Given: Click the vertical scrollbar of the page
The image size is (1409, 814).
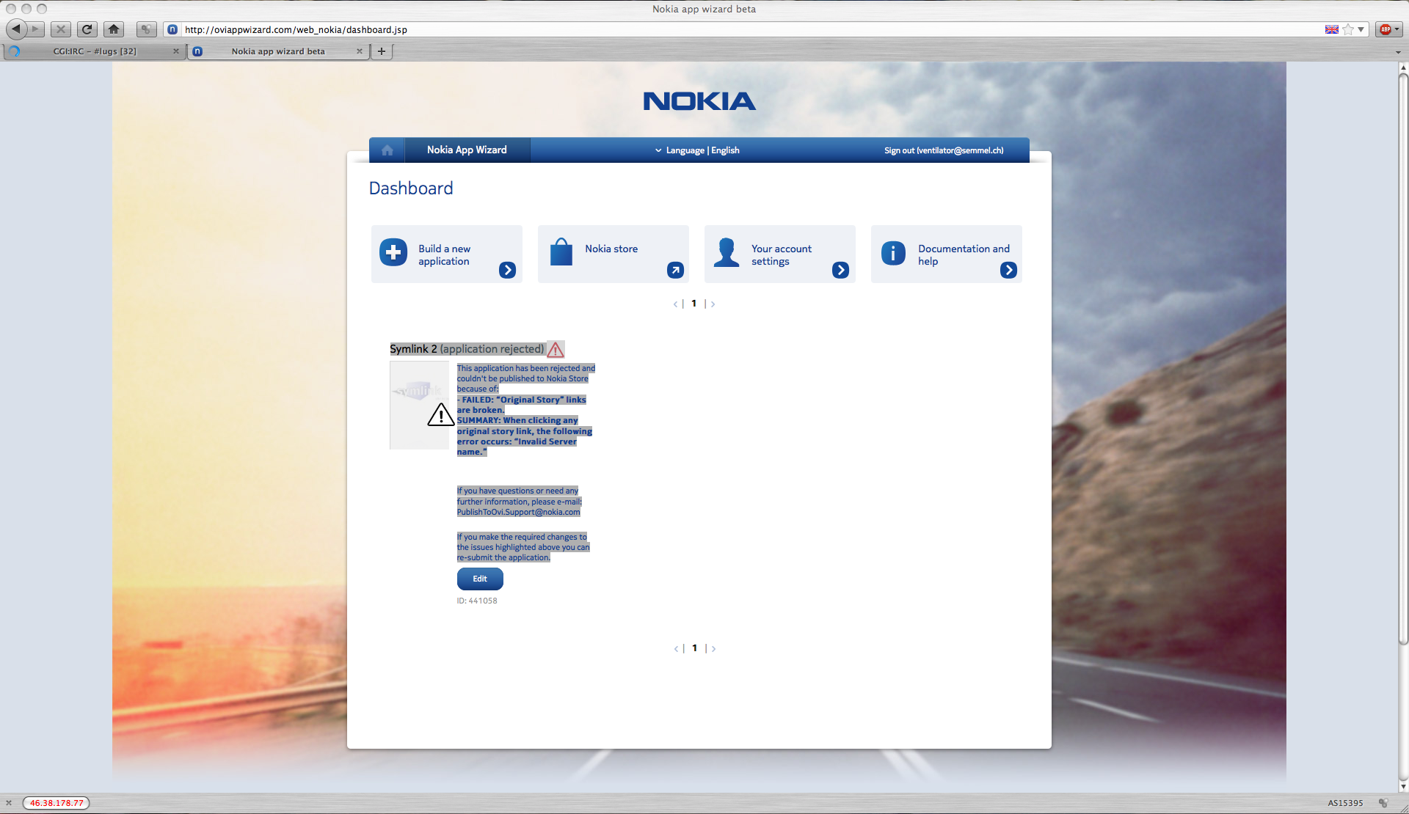Looking at the screenshot, I should (x=1403, y=359).
